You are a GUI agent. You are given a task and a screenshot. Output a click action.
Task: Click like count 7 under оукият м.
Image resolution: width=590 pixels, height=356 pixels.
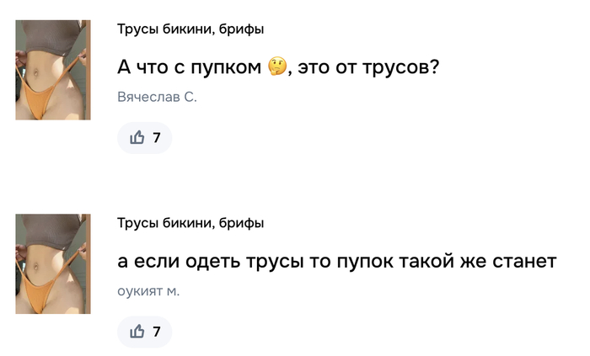click(156, 332)
